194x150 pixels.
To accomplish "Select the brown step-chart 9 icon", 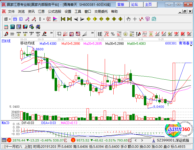I will [x=34, y=19].
